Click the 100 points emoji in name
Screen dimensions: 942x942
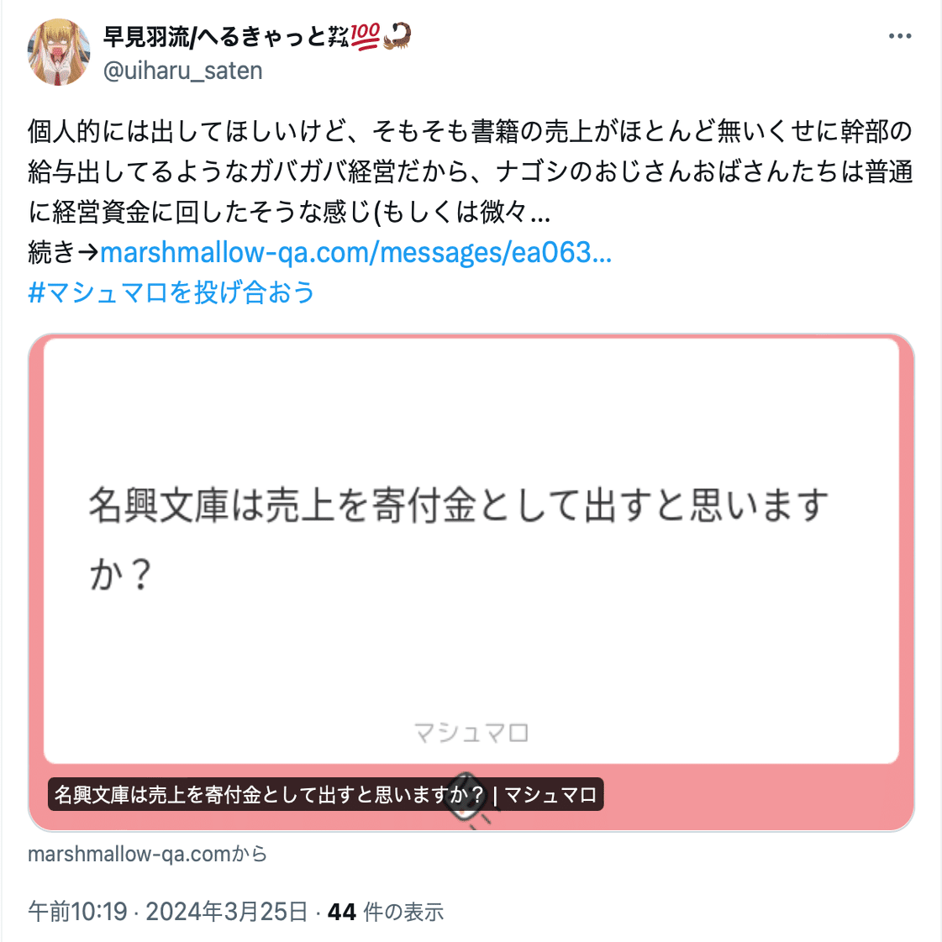(366, 37)
